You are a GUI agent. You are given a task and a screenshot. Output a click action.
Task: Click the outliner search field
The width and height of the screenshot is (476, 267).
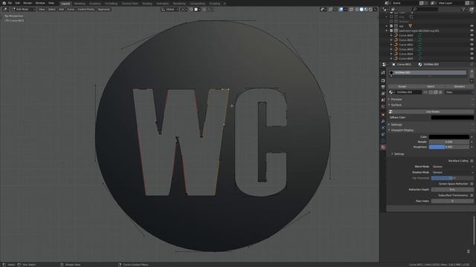click(425, 10)
